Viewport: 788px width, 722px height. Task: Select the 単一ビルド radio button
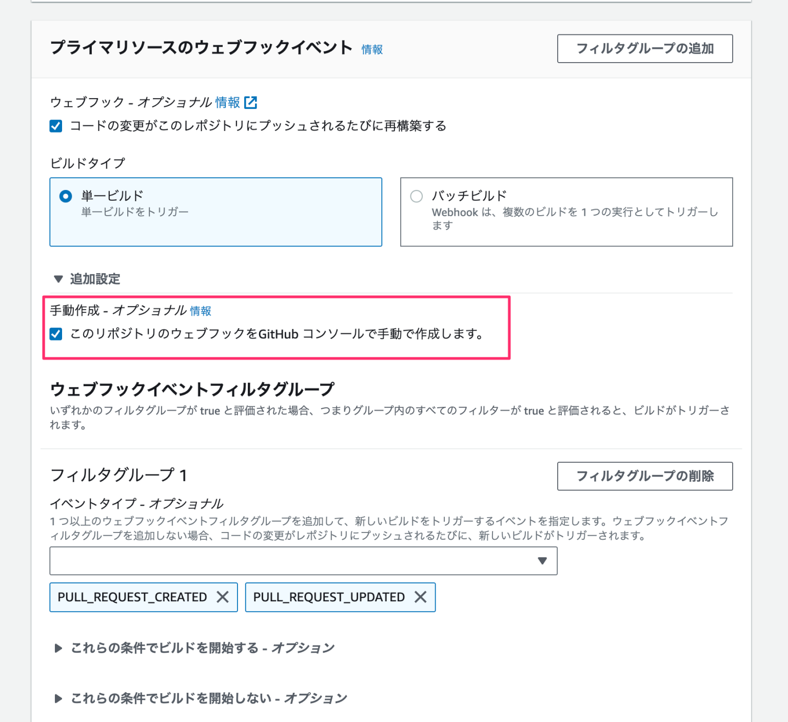click(64, 196)
